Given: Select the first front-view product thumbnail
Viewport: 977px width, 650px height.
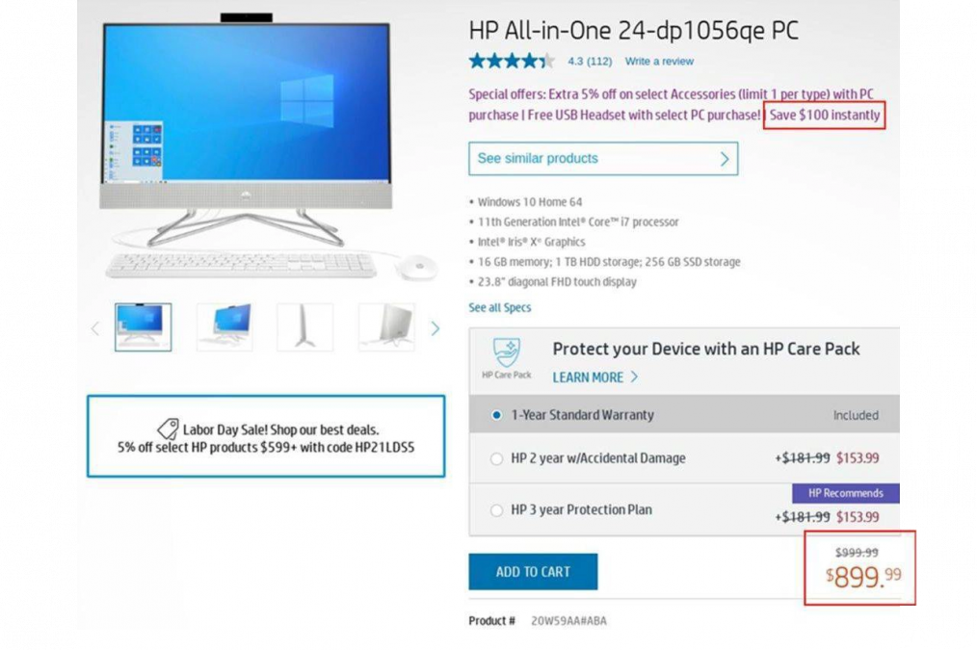Looking at the screenshot, I should tap(144, 327).
